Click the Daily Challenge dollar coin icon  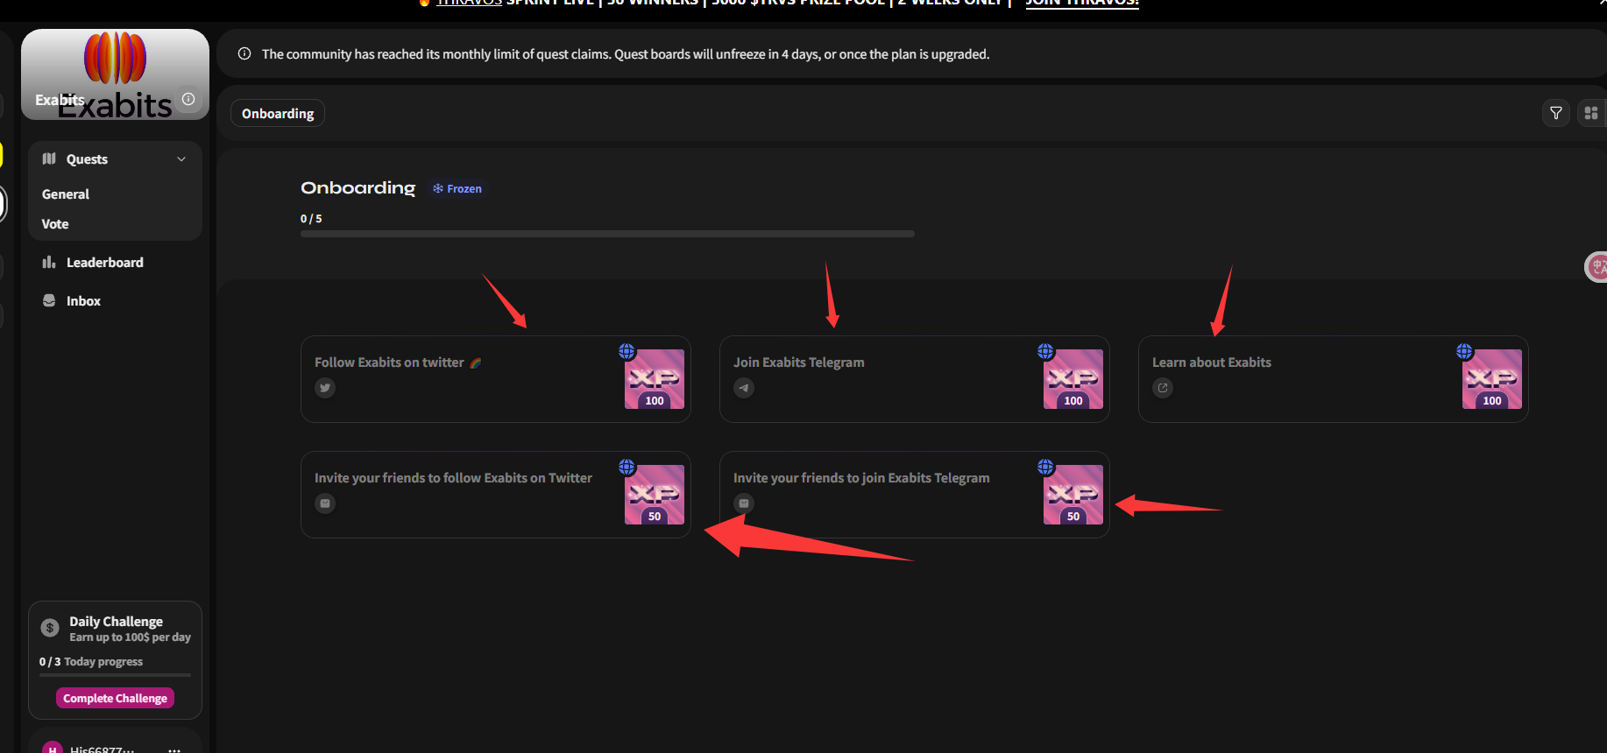(x=50, y=628)
